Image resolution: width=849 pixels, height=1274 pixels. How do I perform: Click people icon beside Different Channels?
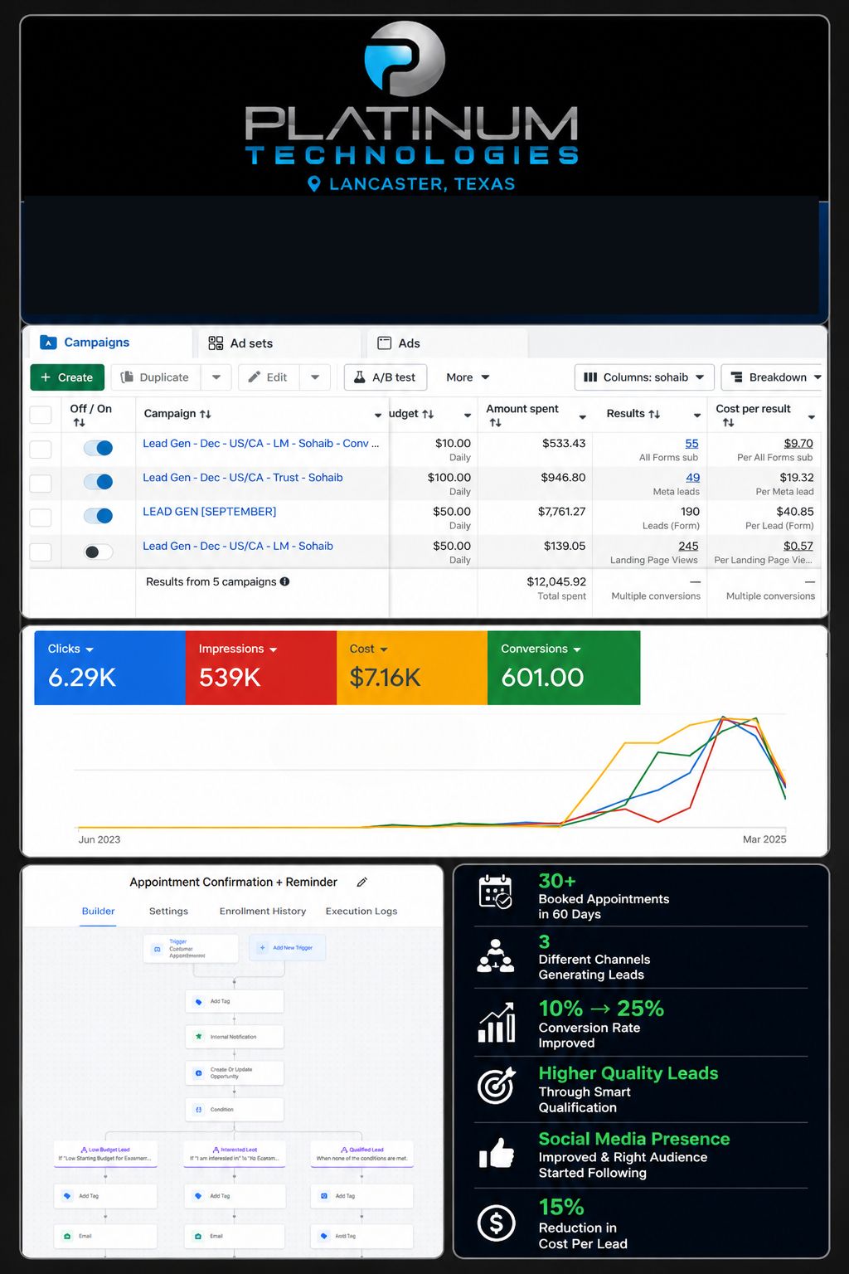coord(496,955)
